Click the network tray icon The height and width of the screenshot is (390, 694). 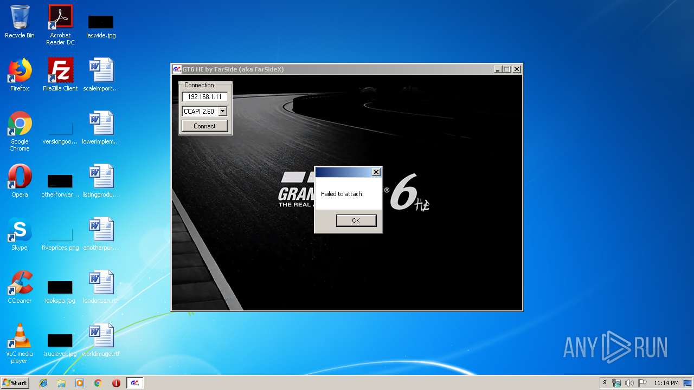[616, 383]
